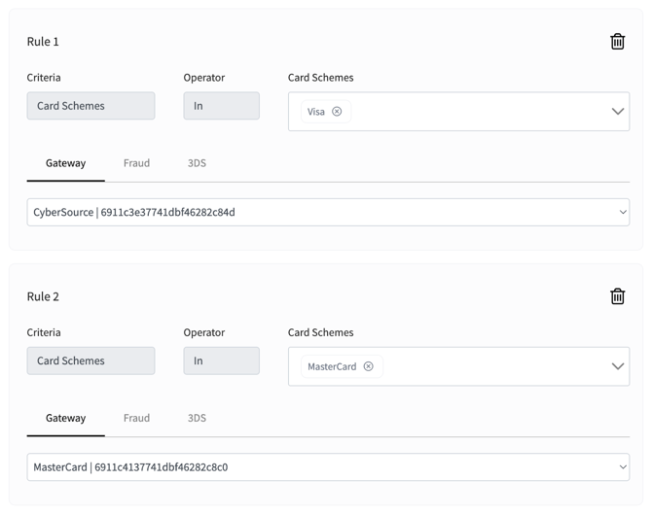Remove the MasterCard scheme chip
Image resolution: width=652 pixels, height=515 pixels.
pyautogui.click(x=368, y=366)
